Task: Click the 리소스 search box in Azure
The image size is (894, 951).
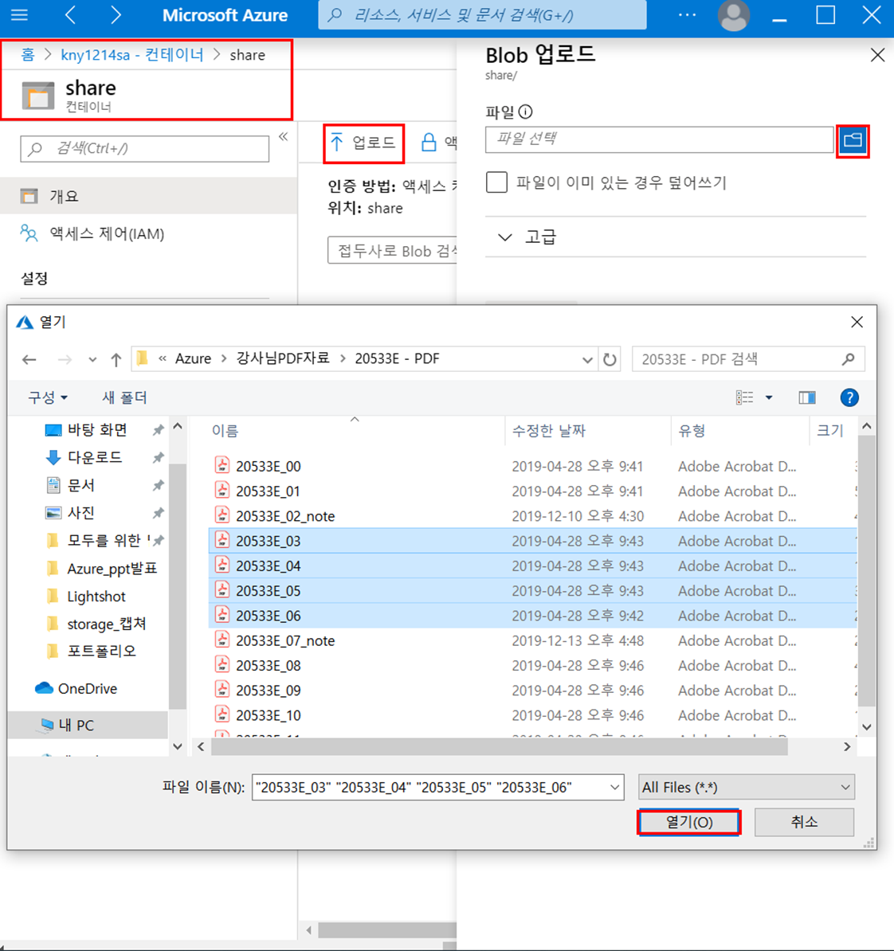Action: (x=482, y=15)
